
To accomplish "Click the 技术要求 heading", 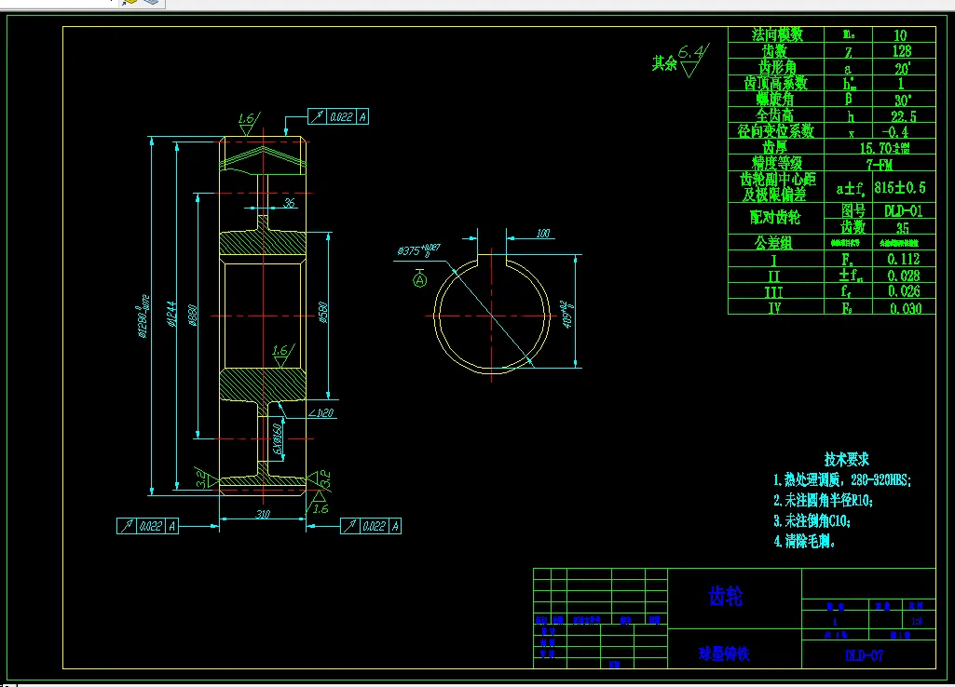I will coord(847,460).
